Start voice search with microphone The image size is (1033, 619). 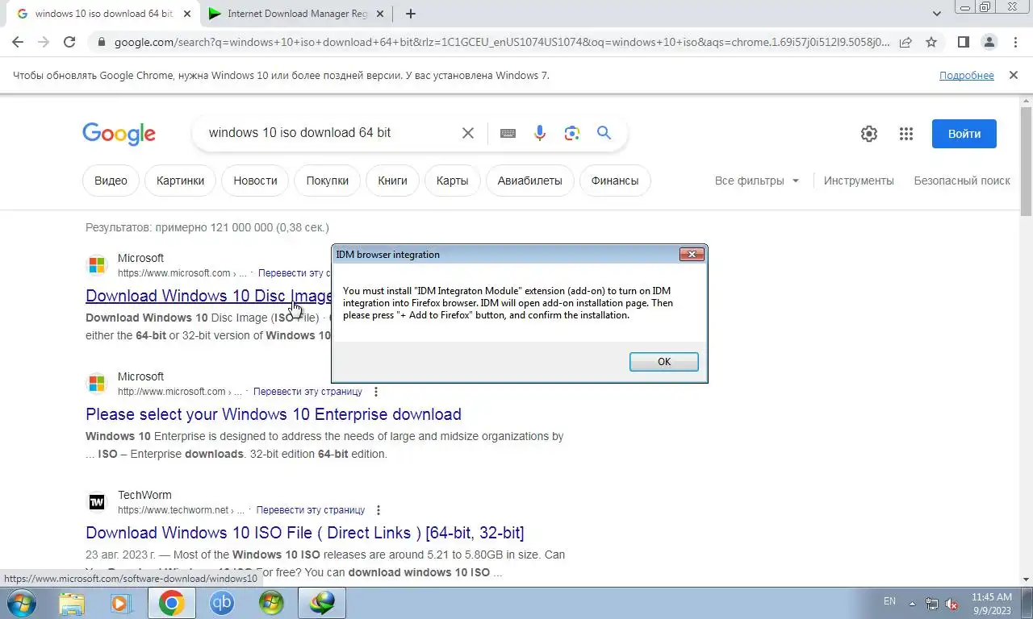coord(540,133)
